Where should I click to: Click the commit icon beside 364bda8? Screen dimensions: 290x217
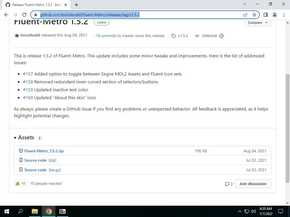[197, 36]
